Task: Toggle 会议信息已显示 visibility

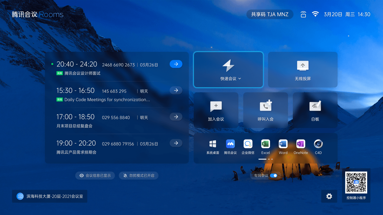Action: [x=95, y=176]
